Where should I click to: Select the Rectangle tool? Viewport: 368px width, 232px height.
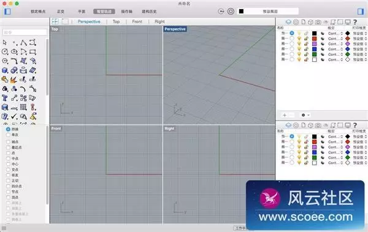click(33, 51)
